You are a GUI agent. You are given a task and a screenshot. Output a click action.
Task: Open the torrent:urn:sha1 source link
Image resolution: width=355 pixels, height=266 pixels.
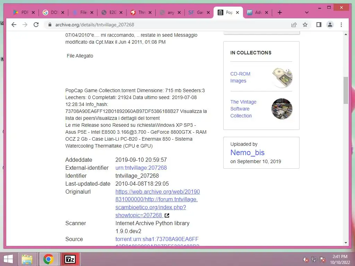(157, 242)
